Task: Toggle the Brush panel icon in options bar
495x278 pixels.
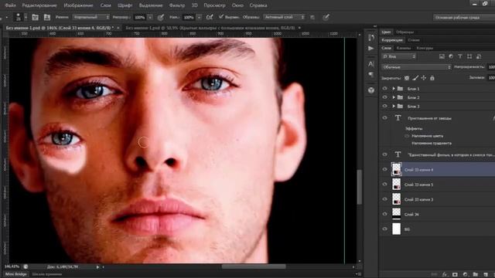Action: point(35,17)
